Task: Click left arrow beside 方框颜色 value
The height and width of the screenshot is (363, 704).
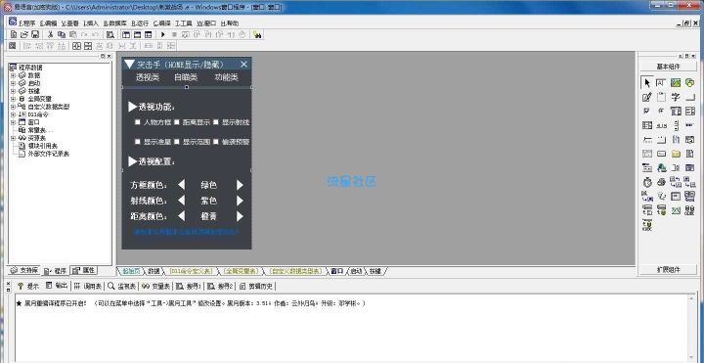Action: point(182,185)
